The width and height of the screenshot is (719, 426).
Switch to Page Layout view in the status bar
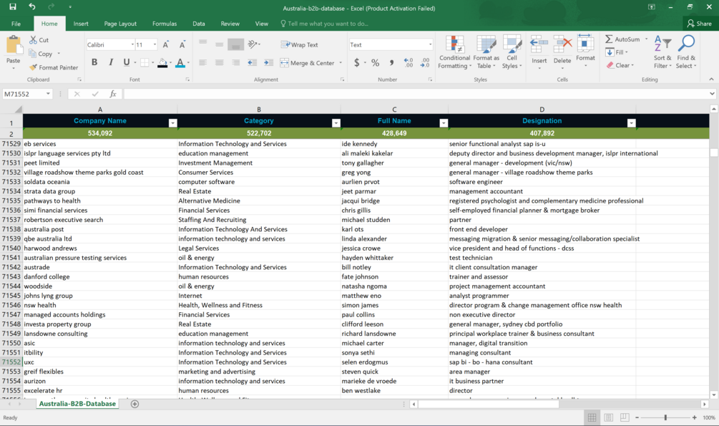tap(609, 417)
